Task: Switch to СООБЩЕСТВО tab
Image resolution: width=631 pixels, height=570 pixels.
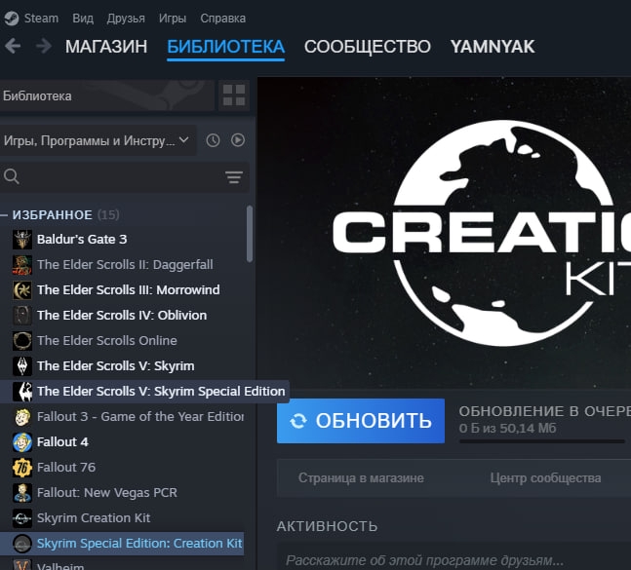Action: coord(368,47)
